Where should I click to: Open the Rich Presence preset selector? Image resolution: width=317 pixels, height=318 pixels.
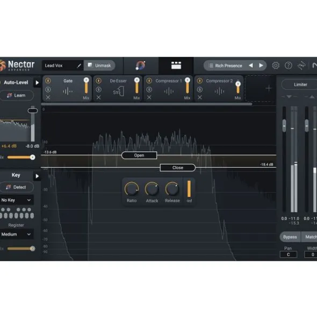[235, 66]
